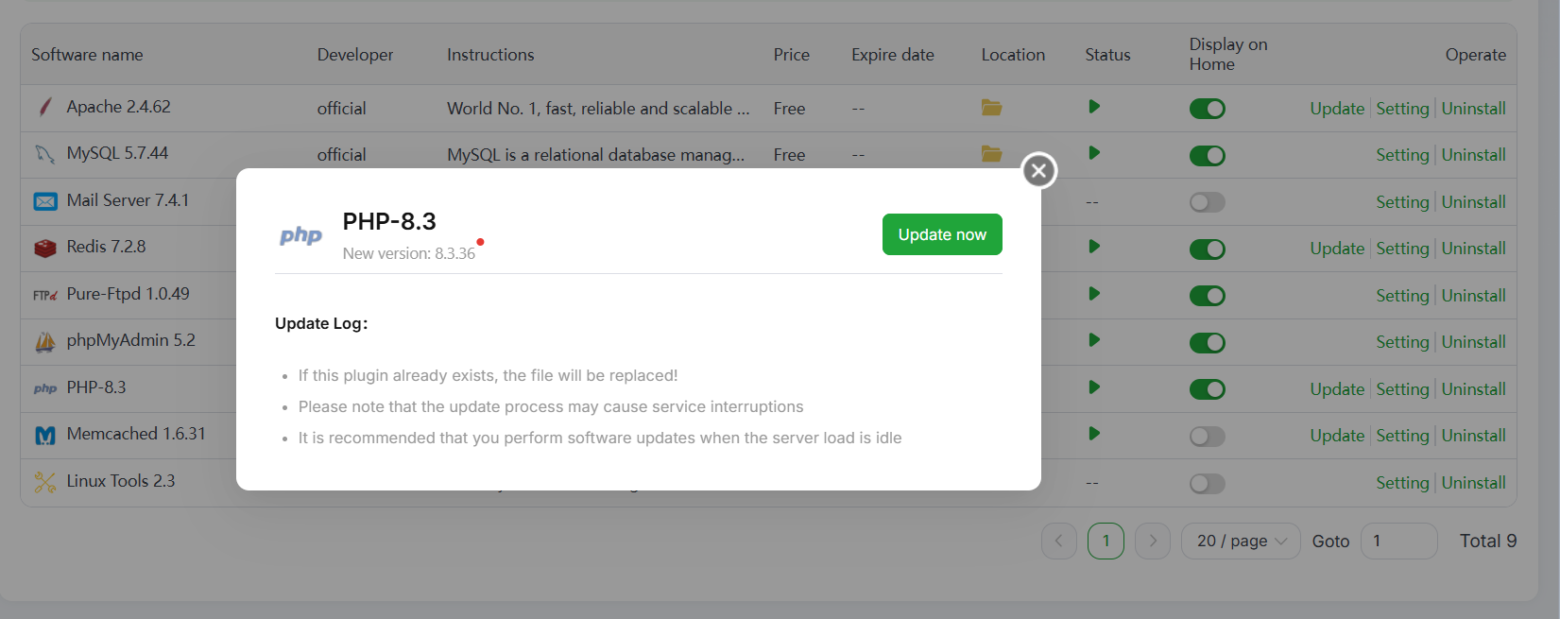
Task: Click the PHP-8.3 row php icon
Action: pyautogui.click(x=45, y=388)
